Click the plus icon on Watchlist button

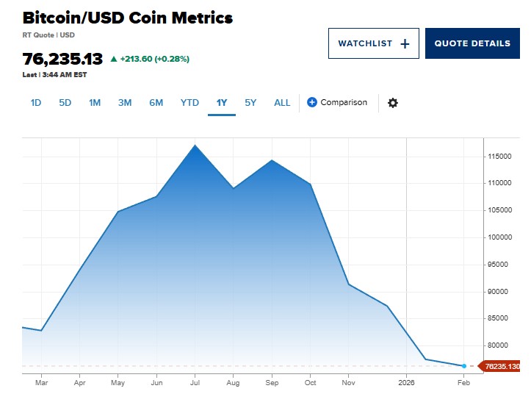[405, 43]
